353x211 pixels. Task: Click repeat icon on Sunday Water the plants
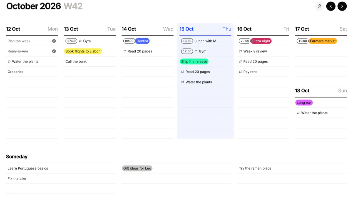pyautogui.click(x=298, y=113)
